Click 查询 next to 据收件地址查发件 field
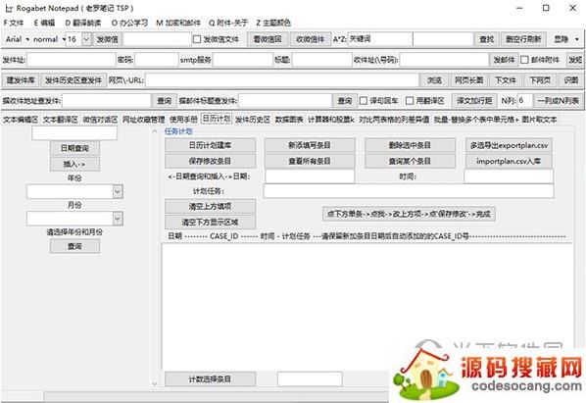Screen dimensions: 586x403 tap(164, 101)
